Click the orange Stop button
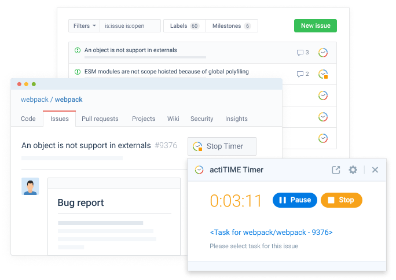This screenshot has width=396, height=280. coord(342,200)
